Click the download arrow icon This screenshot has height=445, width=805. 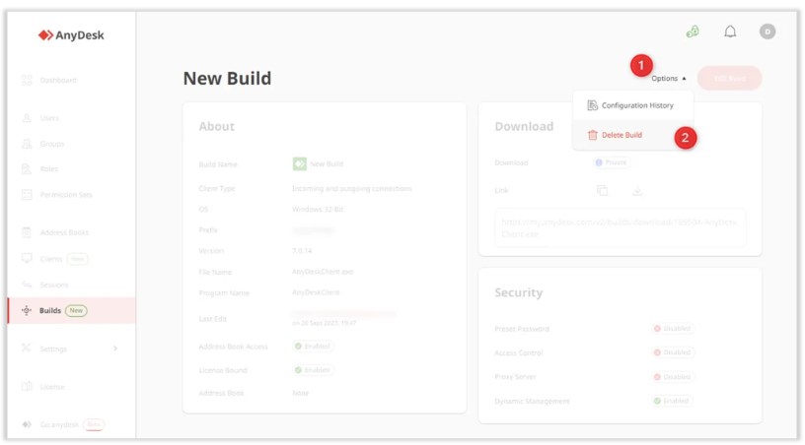(637, 190)
